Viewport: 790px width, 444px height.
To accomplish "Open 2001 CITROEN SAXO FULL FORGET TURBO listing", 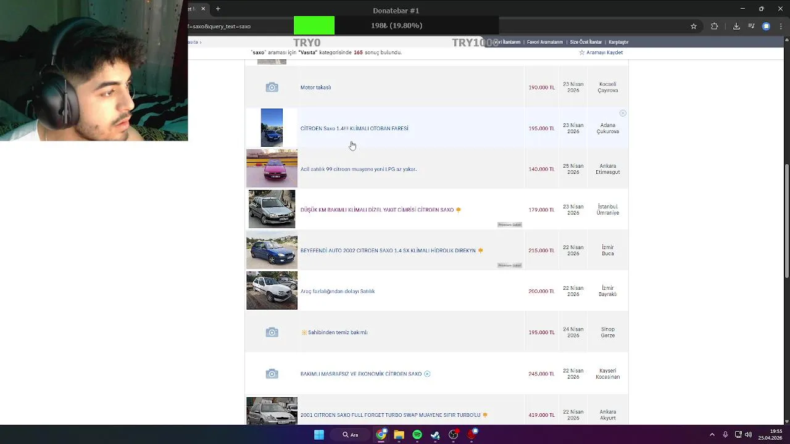I will coord(390,415).
